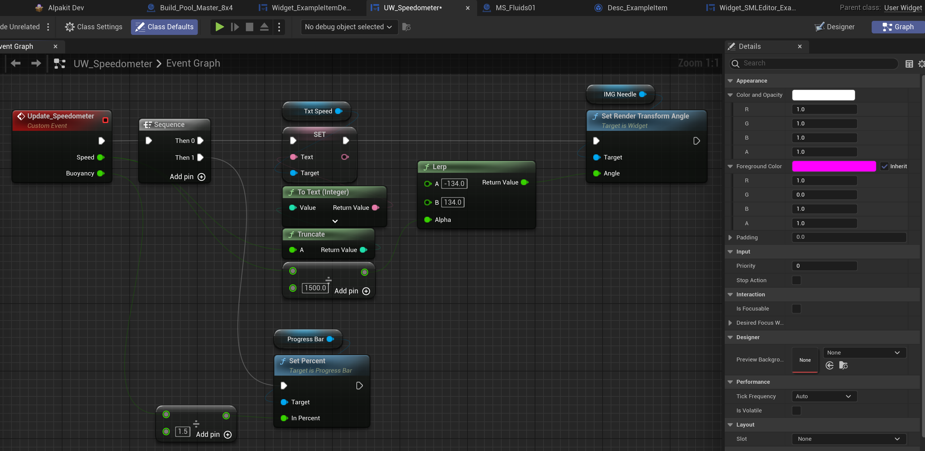Enable the Stop Action checkbox
This screenshot has width=925, height=451.
[796, 280]
